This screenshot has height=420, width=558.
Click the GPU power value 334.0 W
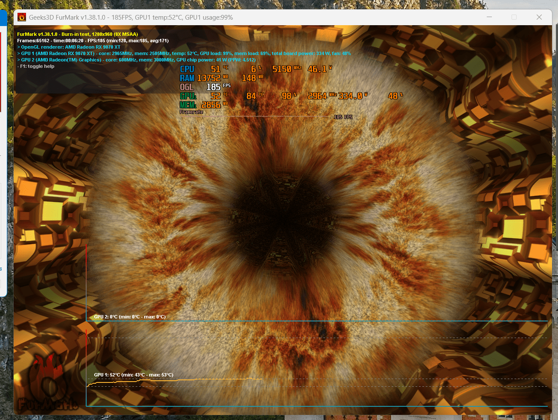[353, 96]
